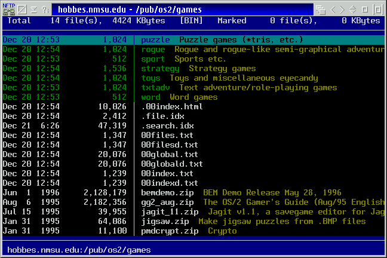The width and height of the screenshot is (387, 258).
Task: Click the NFTP application system menu icon
Action: [8, 9]
